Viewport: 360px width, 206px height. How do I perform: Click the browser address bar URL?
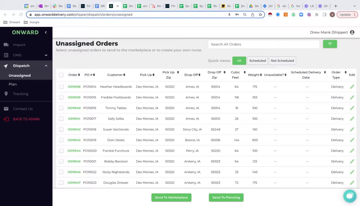pyautogui.click(x=83, y=15)
